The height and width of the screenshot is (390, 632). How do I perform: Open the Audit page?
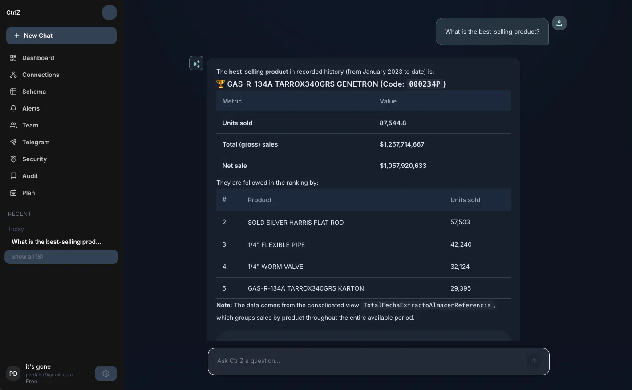click(61, 176)
